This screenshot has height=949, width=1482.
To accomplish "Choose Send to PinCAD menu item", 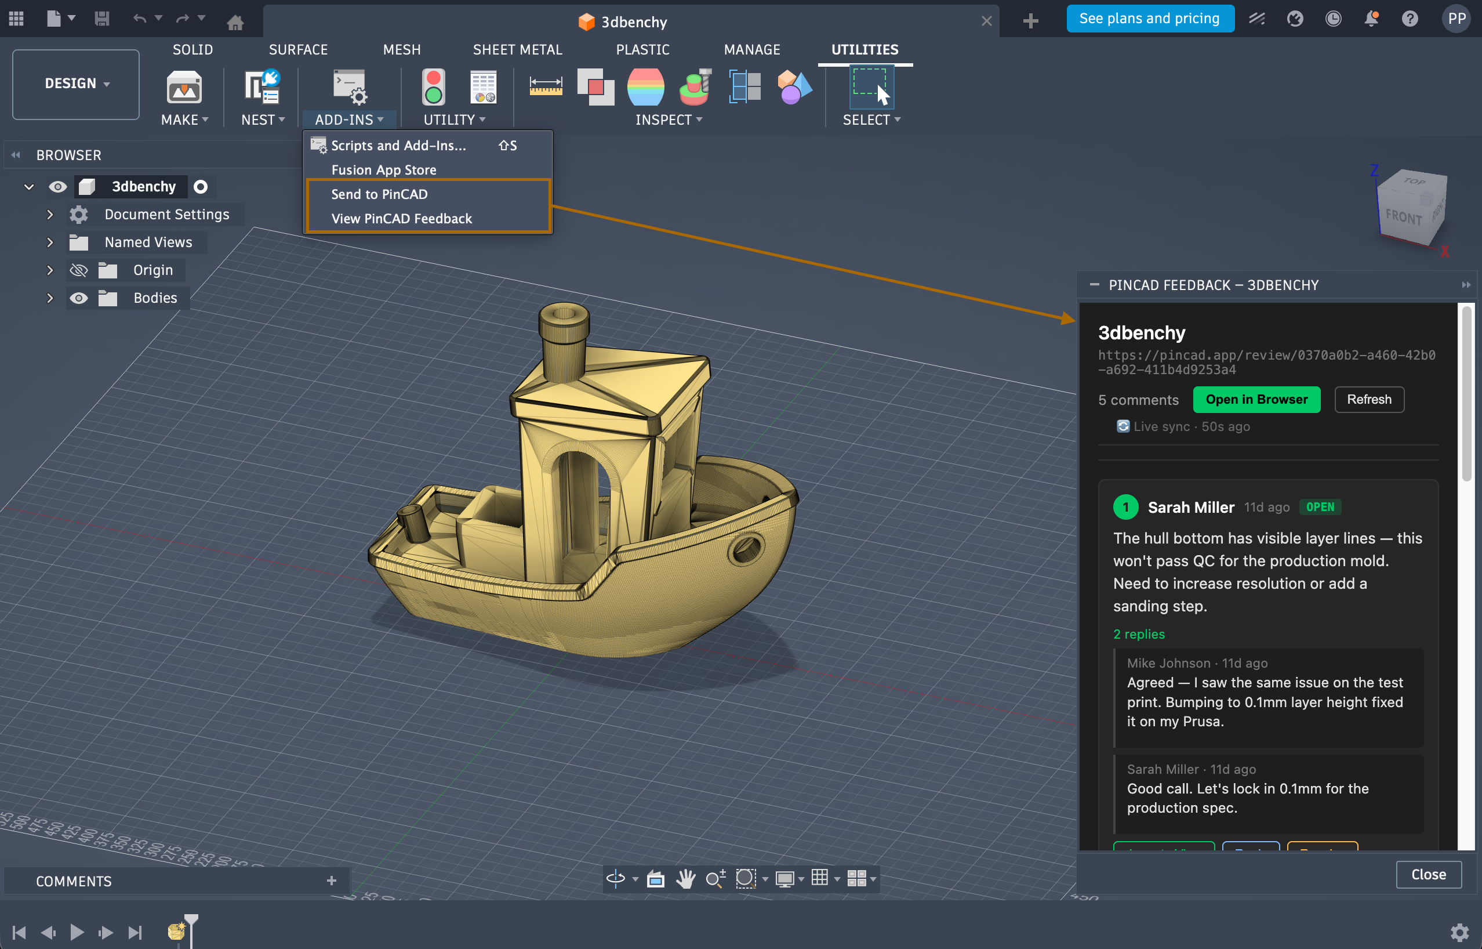I will (428, 194).
